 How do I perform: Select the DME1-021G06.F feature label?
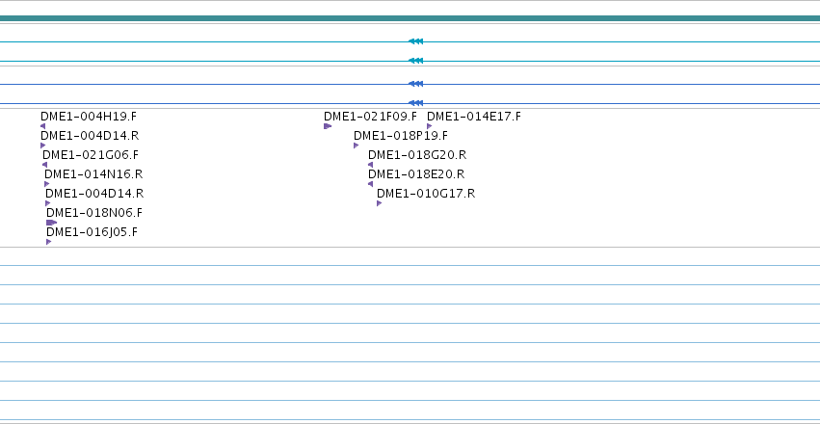(x=91, y=155)
